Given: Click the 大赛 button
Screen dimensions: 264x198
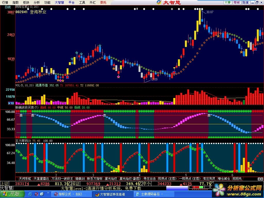Looking at the screenshot, I should click(x=228, y=2).
